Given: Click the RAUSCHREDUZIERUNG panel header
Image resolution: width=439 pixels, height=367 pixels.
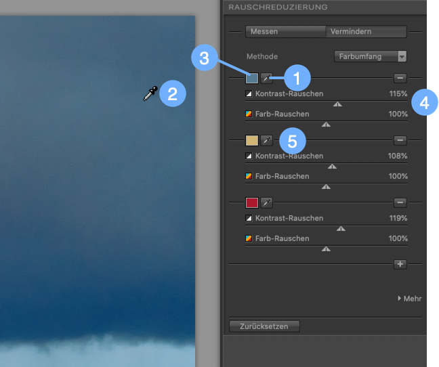Looking at the screenshot, I should [x=325, y=7].
